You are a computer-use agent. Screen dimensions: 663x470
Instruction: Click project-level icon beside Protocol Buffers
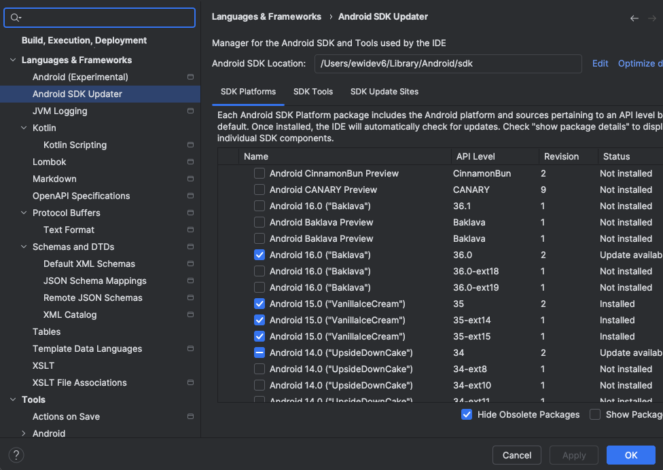click(x=190, y=213)
